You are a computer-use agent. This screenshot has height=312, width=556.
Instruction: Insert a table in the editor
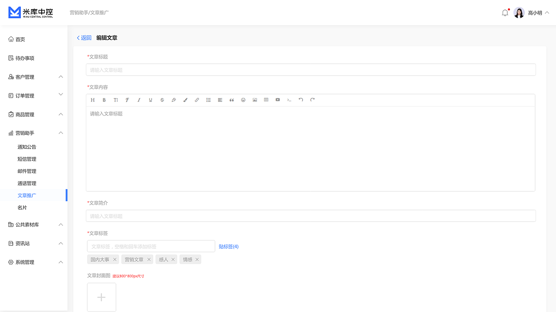266,100
